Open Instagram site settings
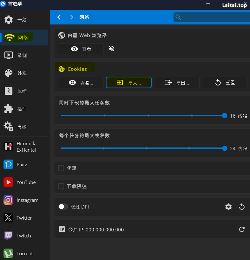Image resolution: width=250 pixels, height=260 pixels. 27,200
